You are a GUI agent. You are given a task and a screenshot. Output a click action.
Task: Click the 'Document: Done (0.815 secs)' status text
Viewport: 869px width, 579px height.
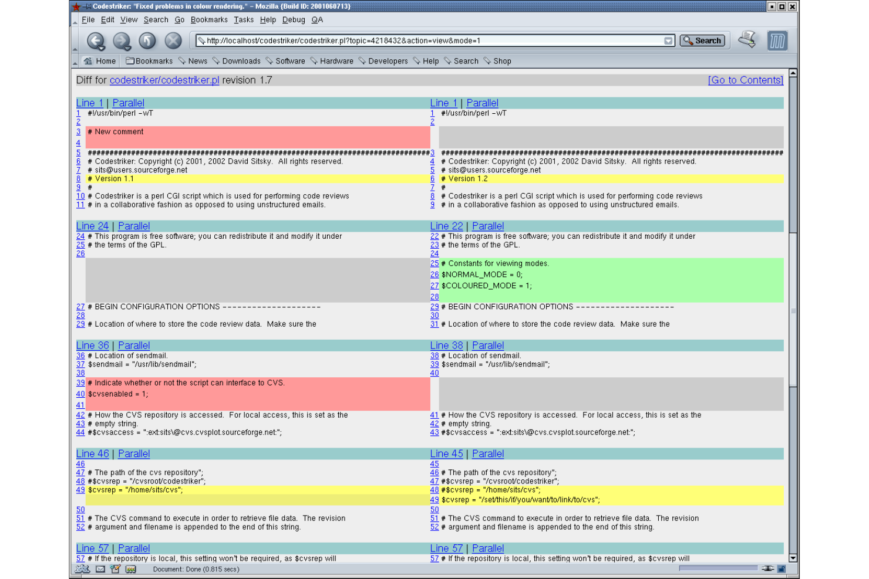[196, 569]
